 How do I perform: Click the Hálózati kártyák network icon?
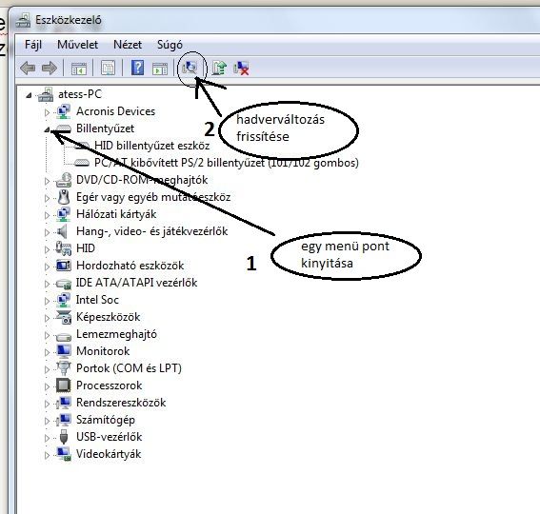tap(64, 214)
